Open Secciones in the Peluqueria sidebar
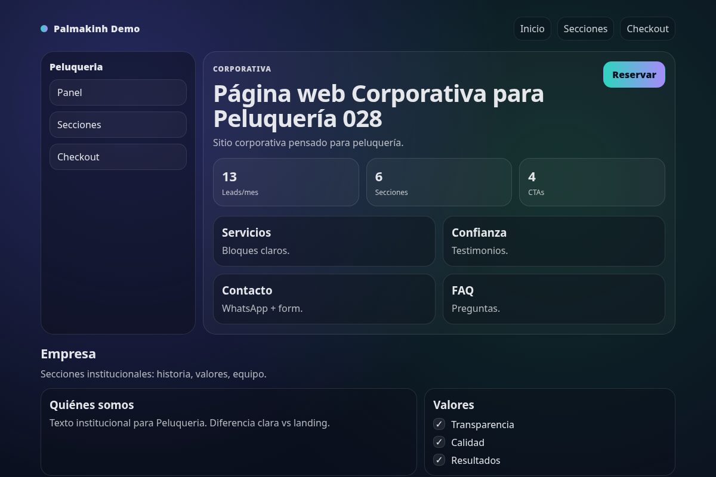The width and height of the screenshot is (716, 477). pos(118,125)
